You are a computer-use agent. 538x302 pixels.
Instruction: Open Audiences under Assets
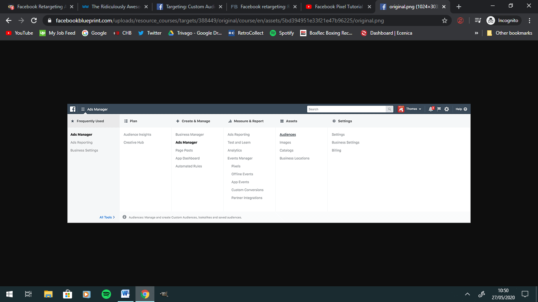click(x=288, y=134)
